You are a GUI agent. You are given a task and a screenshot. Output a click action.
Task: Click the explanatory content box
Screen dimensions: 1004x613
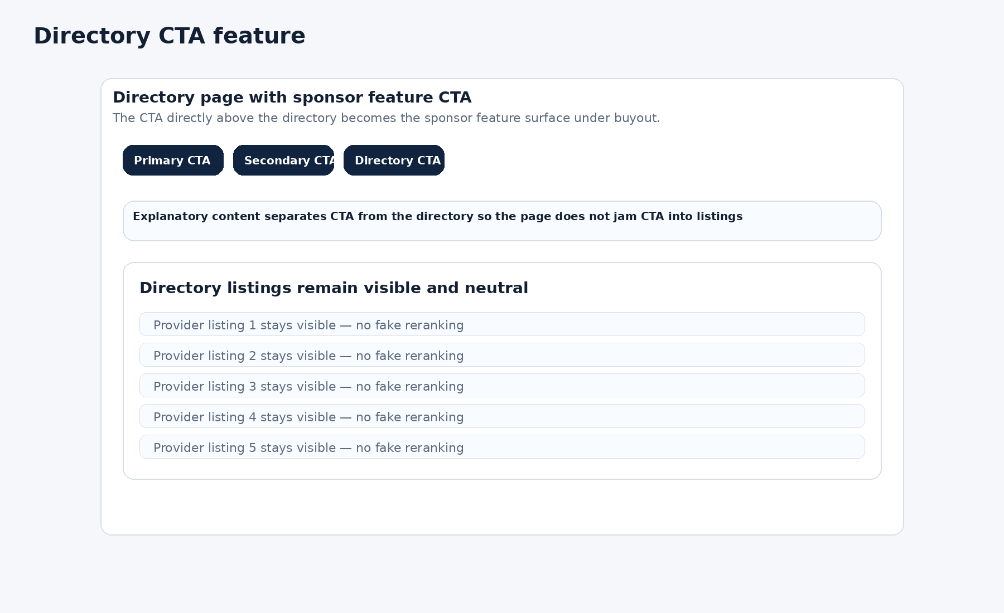tap(502, 221)
